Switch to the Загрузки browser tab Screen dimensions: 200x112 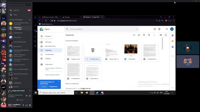[72, 17]
